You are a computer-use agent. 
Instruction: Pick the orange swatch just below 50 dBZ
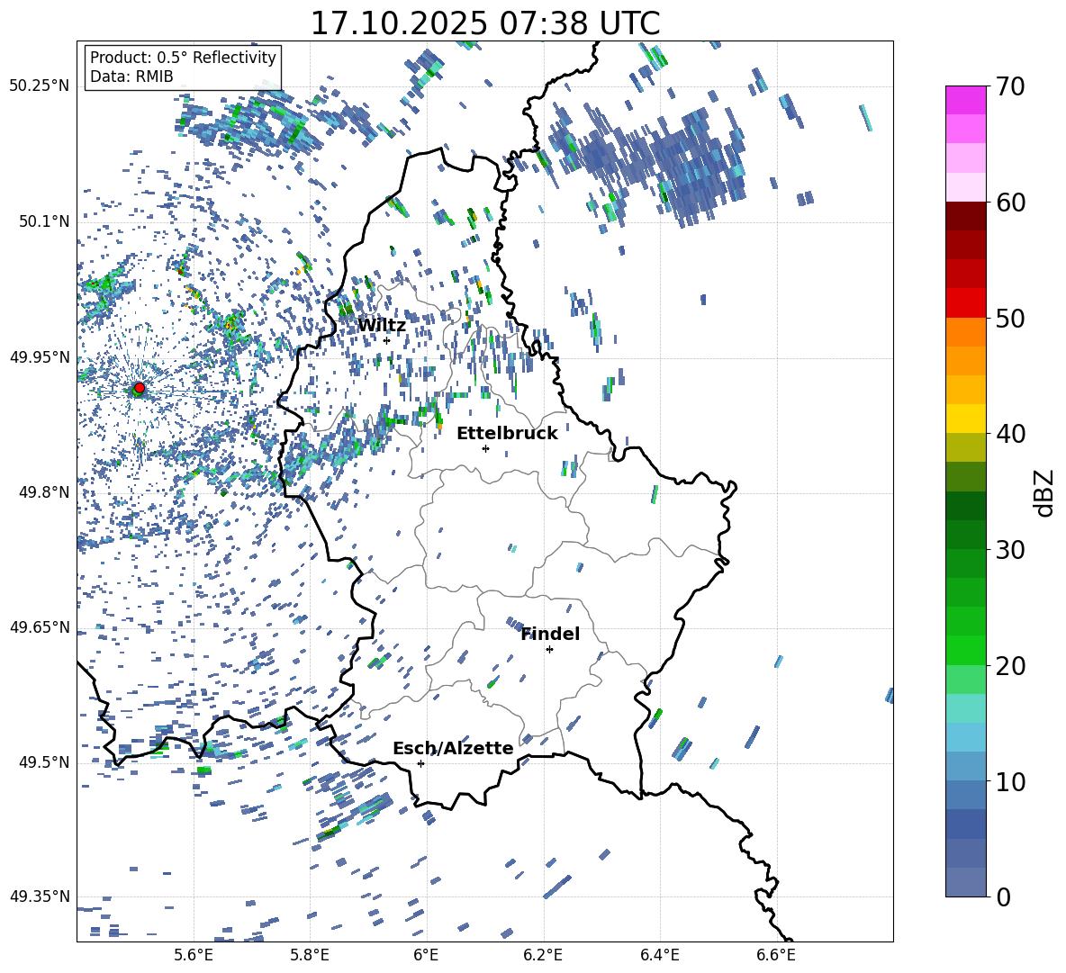point(966,332)
